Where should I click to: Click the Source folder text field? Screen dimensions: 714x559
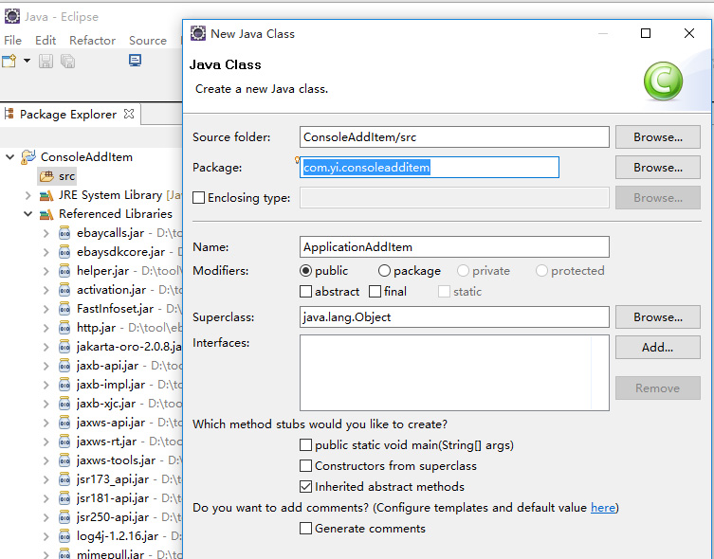(x=454, y=136)
